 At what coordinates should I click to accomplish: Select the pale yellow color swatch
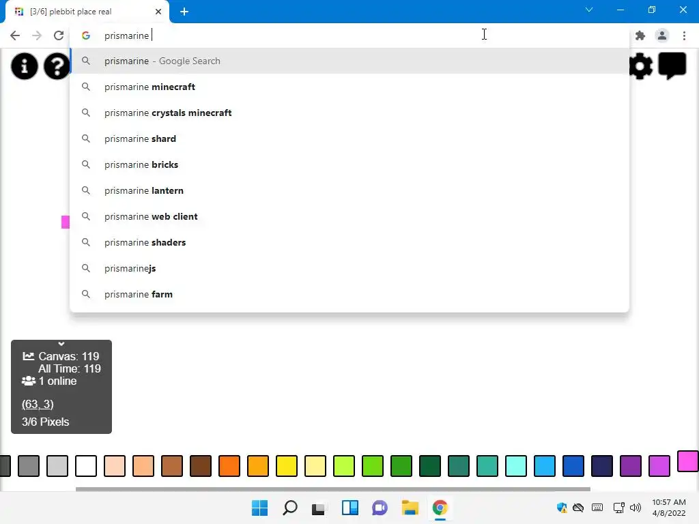pyautogui.click(x=315, y=466)
